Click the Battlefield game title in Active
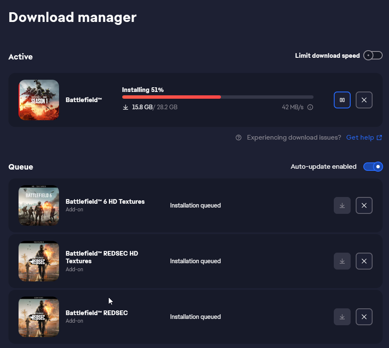389x348 pixels. click(x=84, y=100)
